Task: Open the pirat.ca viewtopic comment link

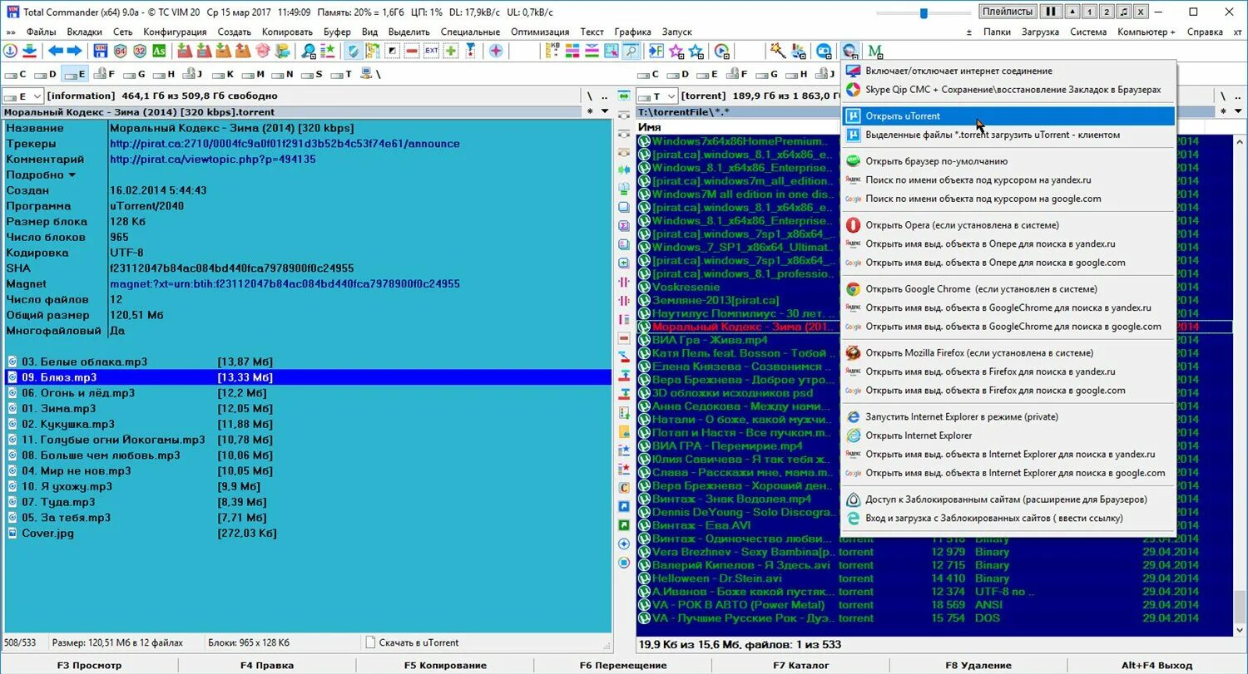Action: point(212,160)
